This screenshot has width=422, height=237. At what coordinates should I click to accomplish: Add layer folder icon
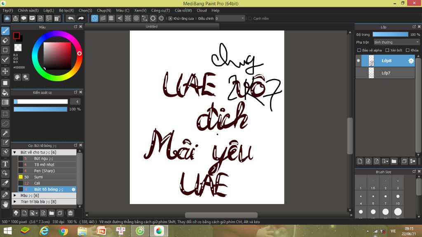tap(394, 161)
